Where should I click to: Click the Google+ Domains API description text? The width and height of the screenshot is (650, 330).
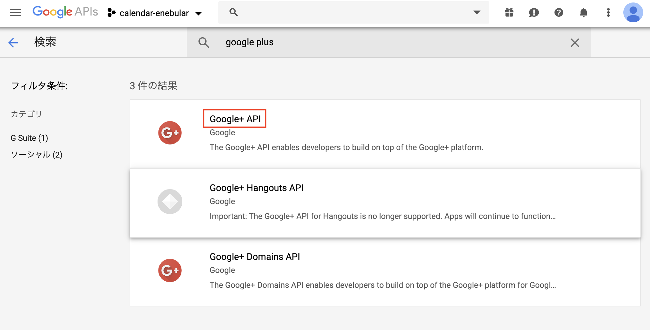click(x=383, y=285)
